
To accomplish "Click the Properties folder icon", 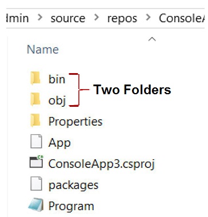I will [x=35, y=120].
